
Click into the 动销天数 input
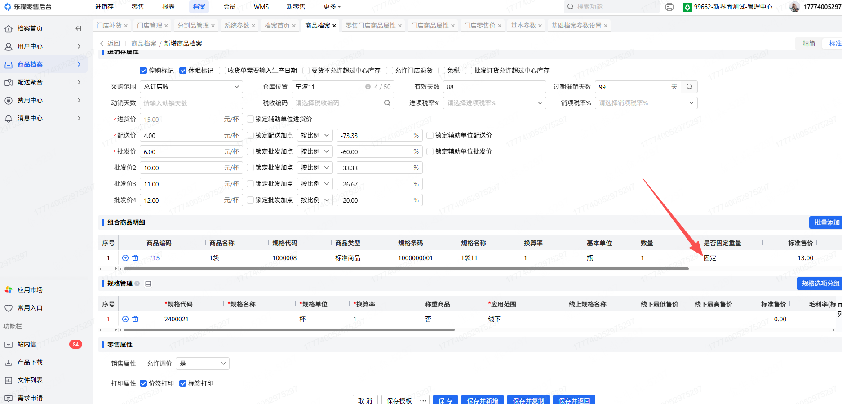(191, 103)
